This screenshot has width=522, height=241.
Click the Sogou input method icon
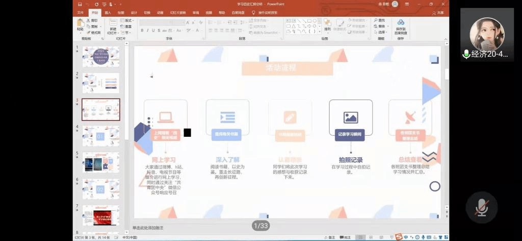point(399,237)
